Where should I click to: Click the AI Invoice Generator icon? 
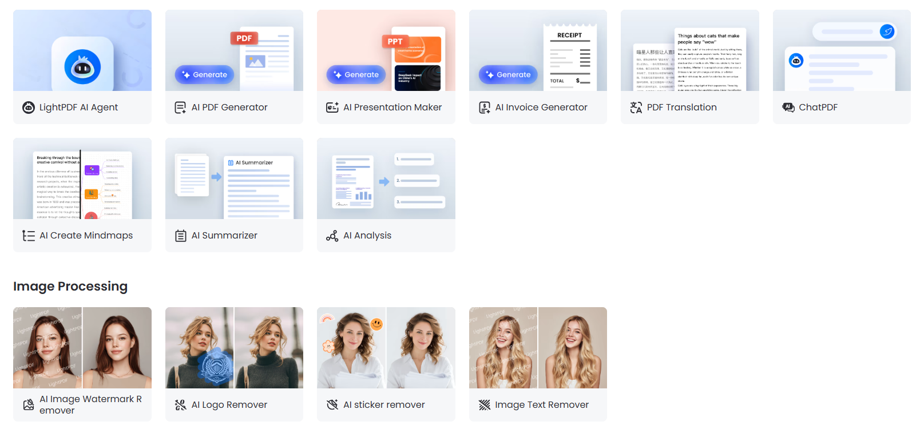point(484,108)
